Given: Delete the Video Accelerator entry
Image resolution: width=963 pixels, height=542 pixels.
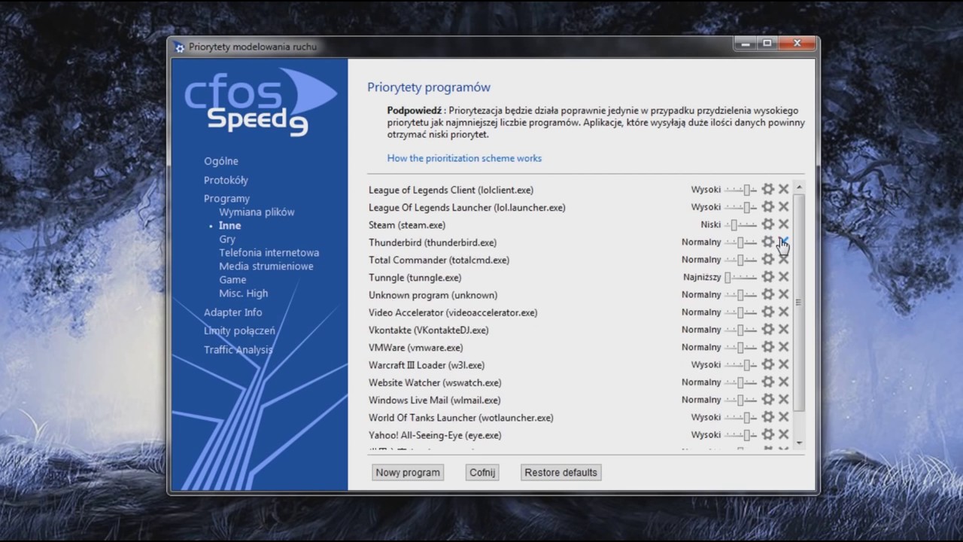Looking at the screenshot, I should click(783, 312).
